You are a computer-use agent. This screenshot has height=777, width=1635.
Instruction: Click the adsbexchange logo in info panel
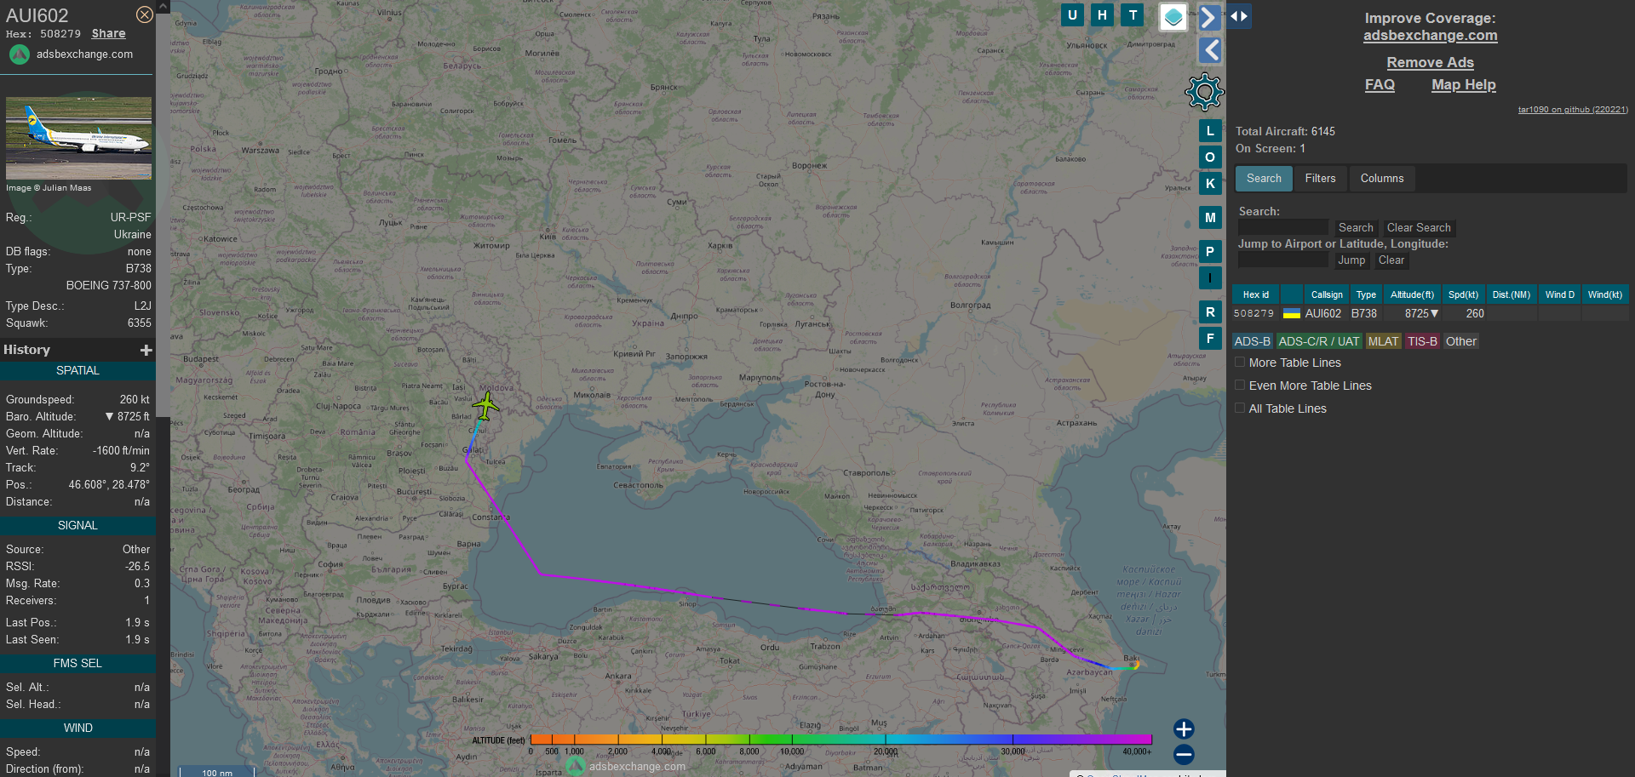click(20, 54)
